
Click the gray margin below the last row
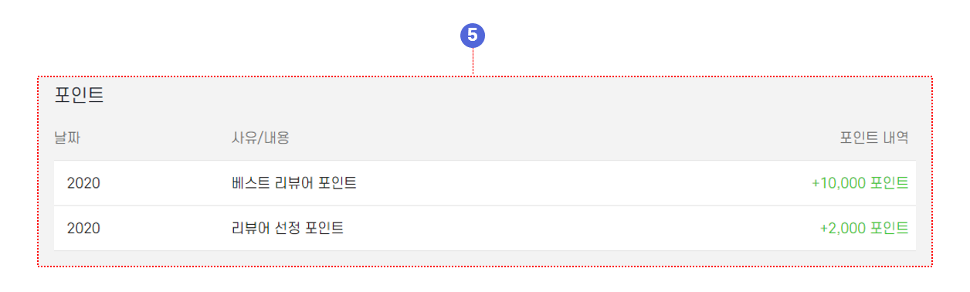click(485, 258)
